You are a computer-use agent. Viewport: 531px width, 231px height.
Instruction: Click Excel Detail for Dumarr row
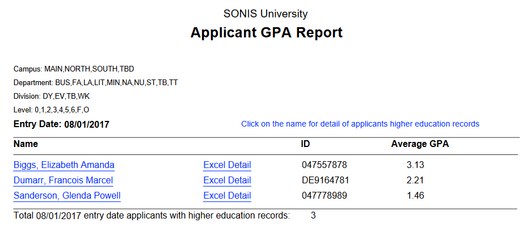227,180
